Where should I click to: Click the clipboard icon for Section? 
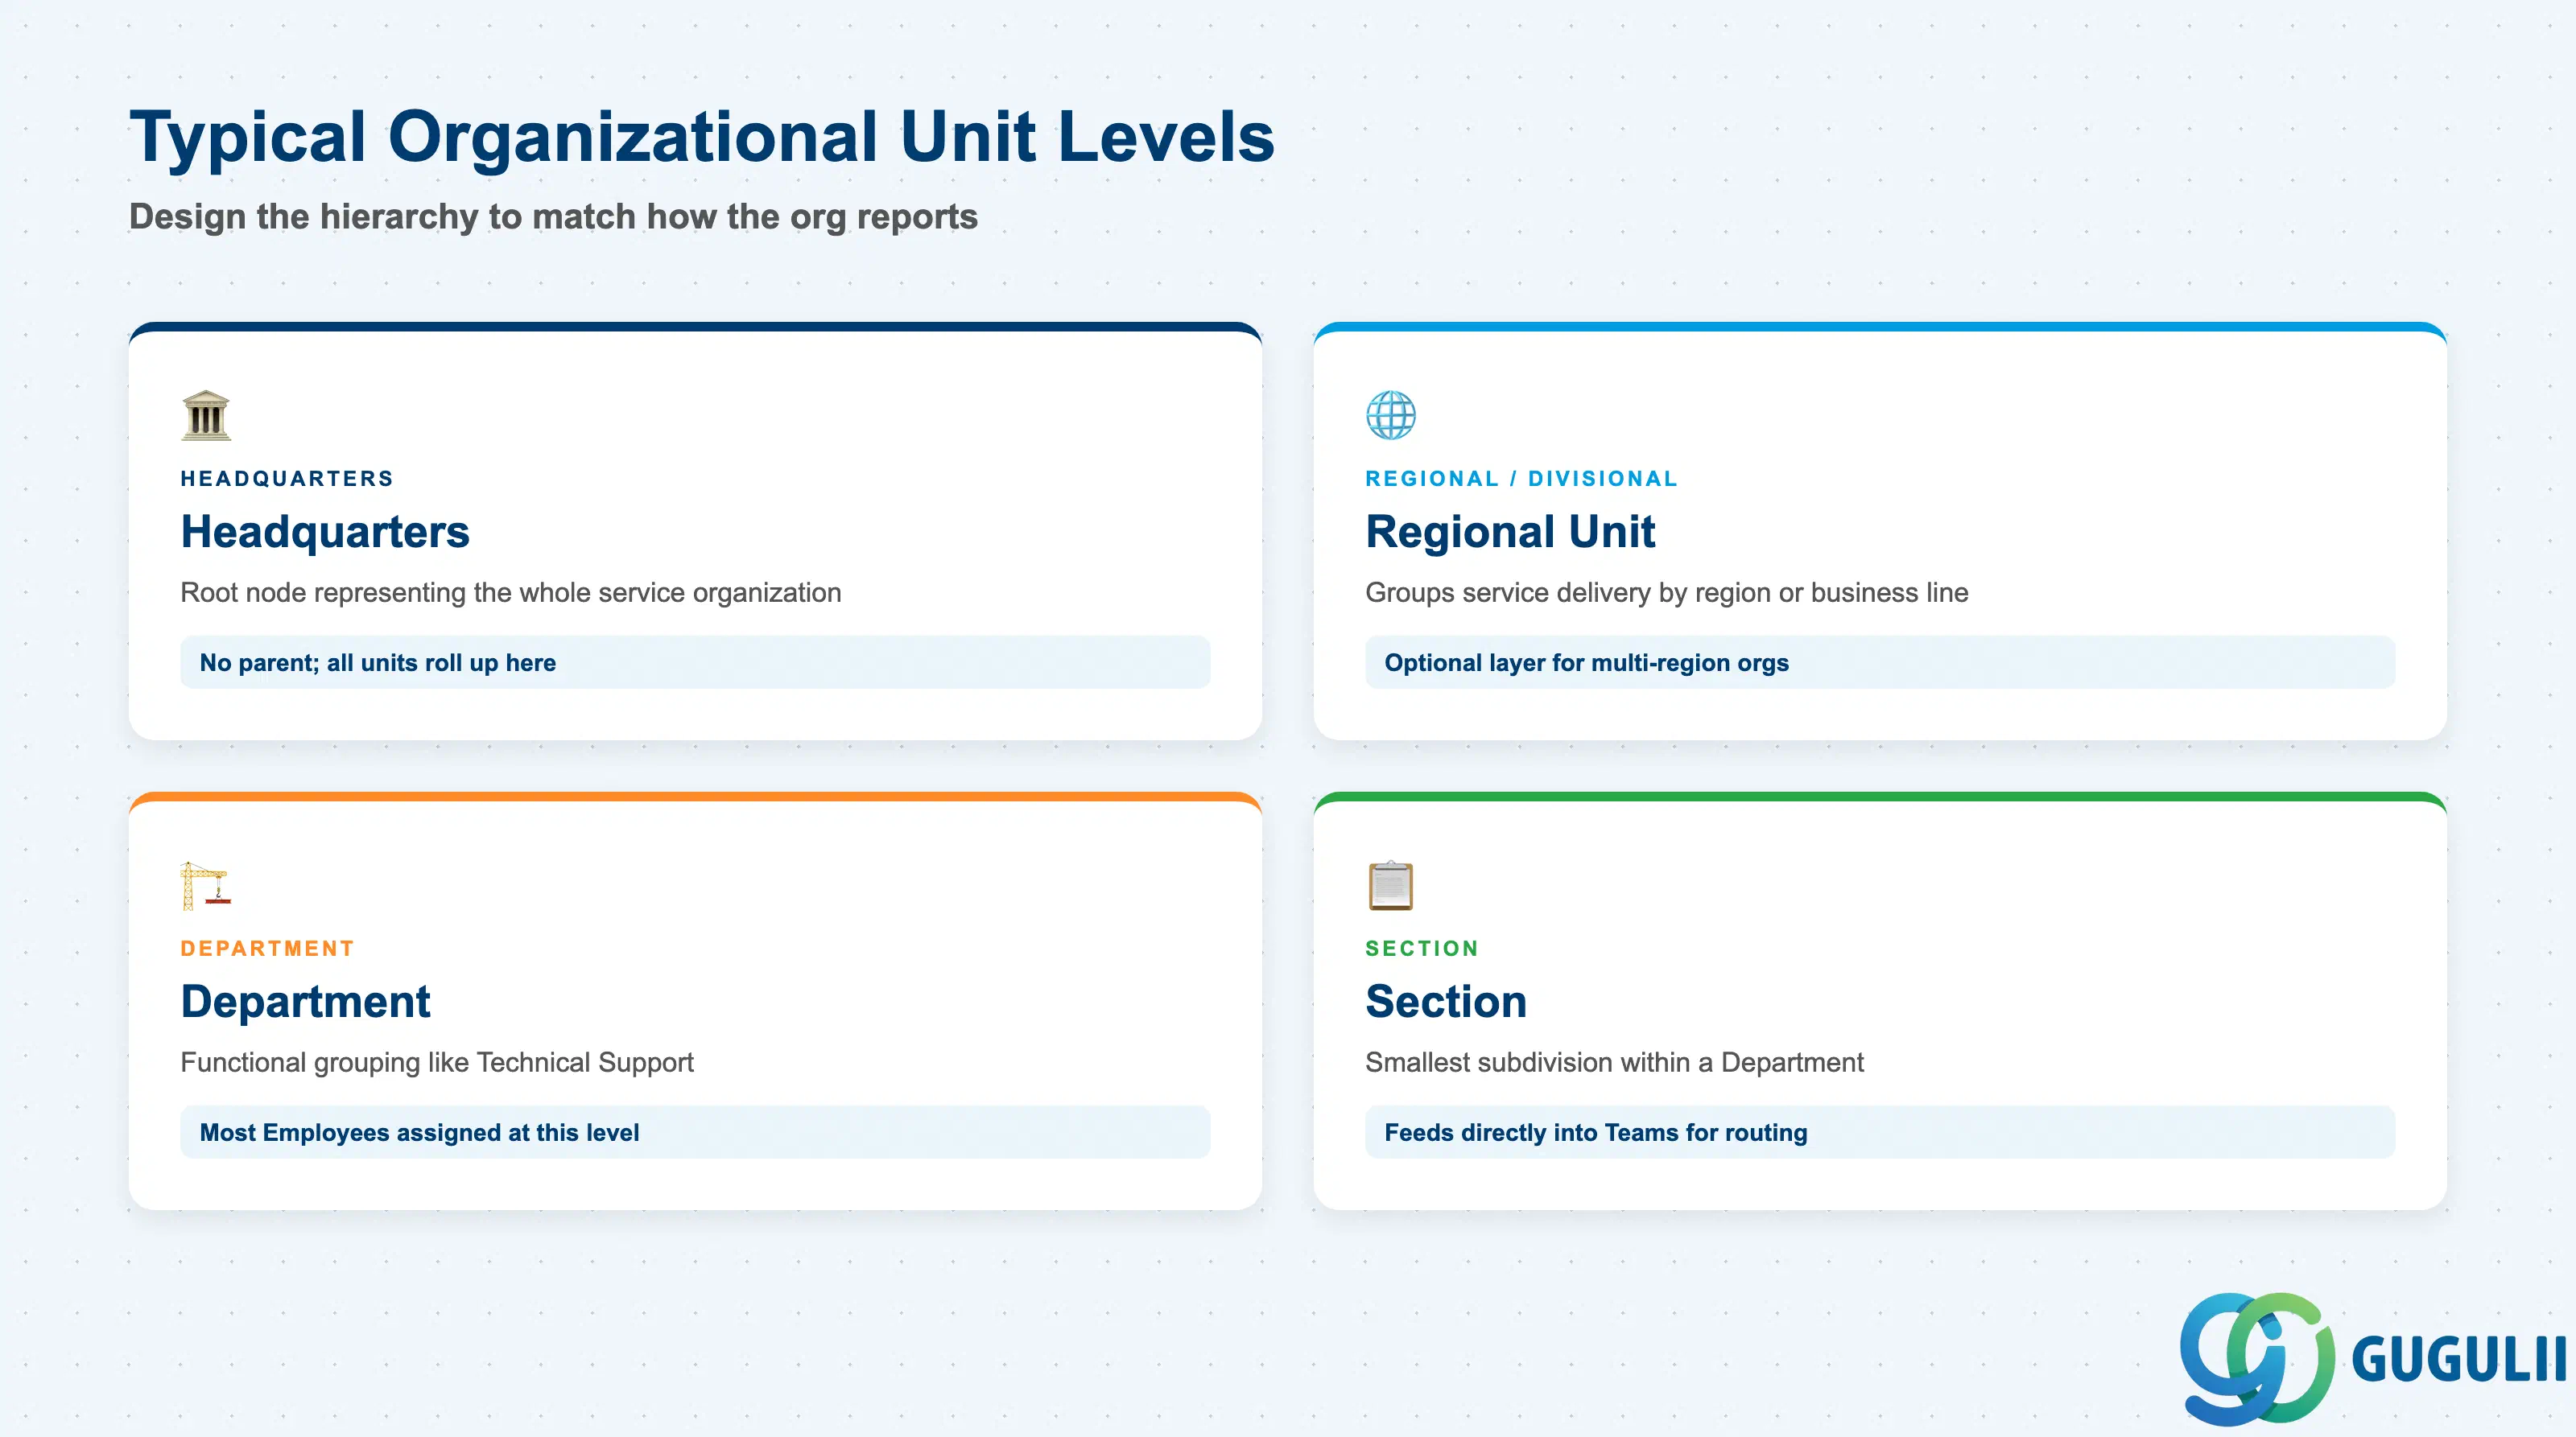coord(1391,885)
